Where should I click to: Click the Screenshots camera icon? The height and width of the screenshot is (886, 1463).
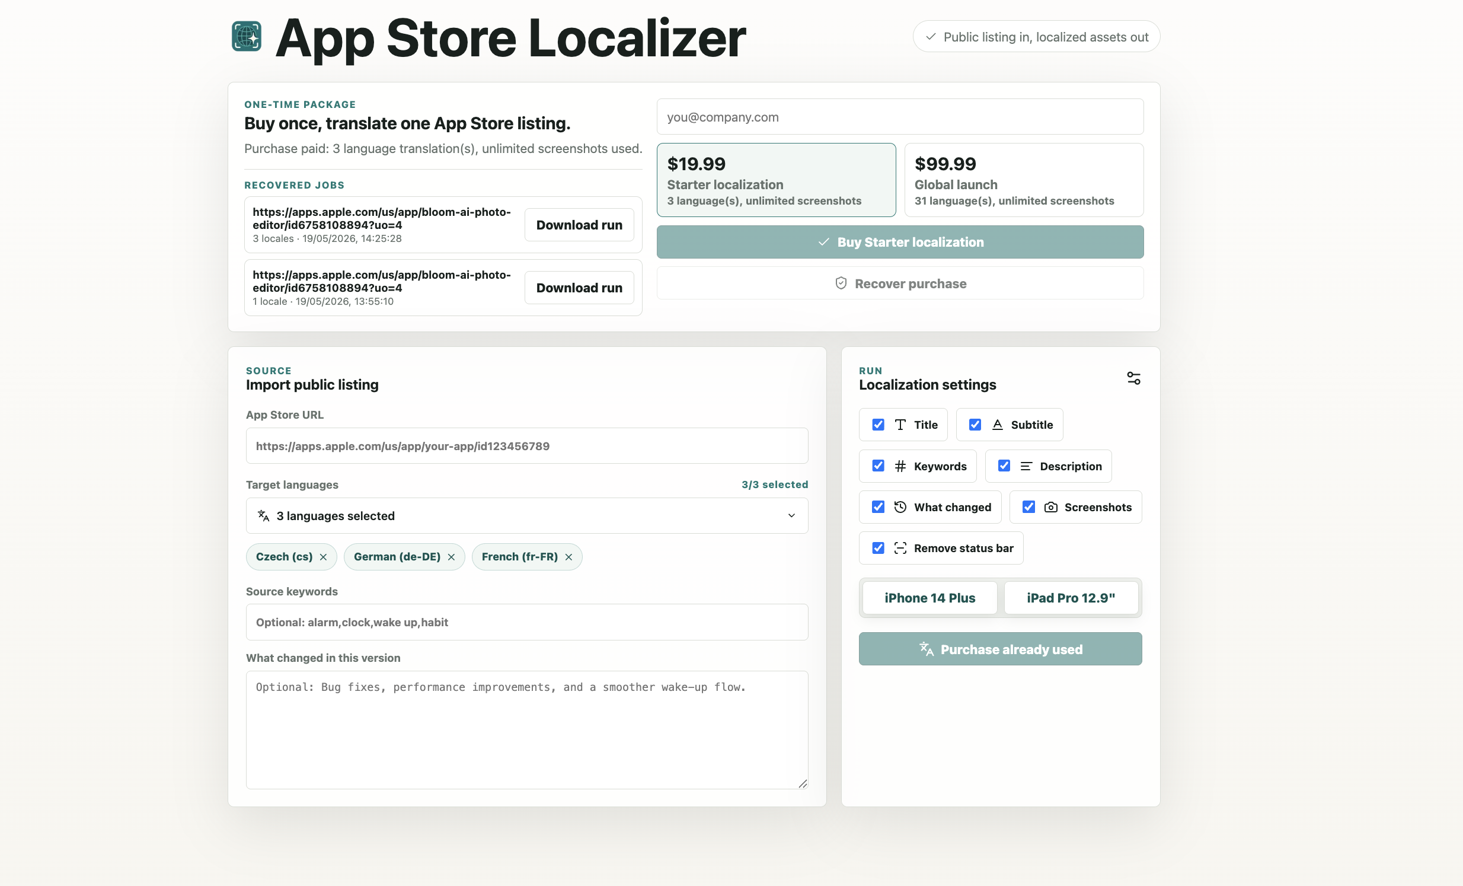[1050, 507]
